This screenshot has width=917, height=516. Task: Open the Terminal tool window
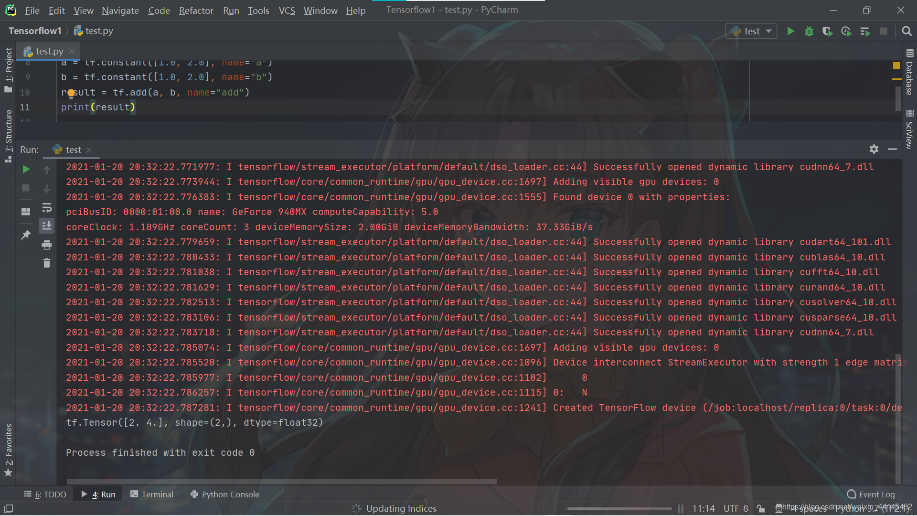152,494
